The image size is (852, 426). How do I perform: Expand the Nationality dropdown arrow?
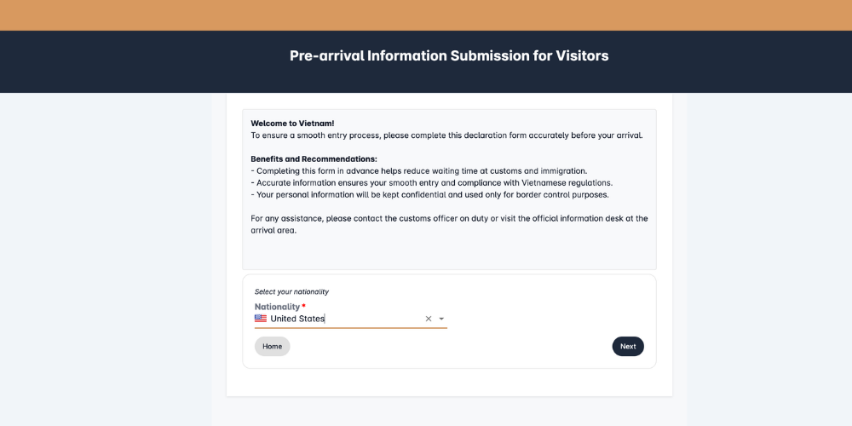point(441,319)
